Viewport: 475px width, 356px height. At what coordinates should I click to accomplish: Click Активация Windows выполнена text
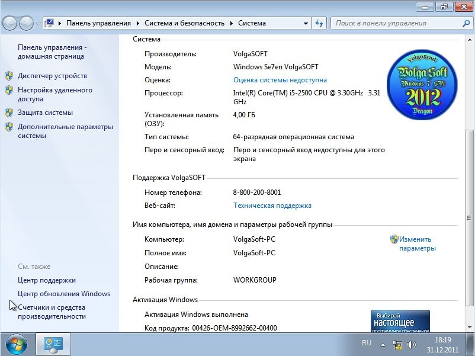click(196, 315)
